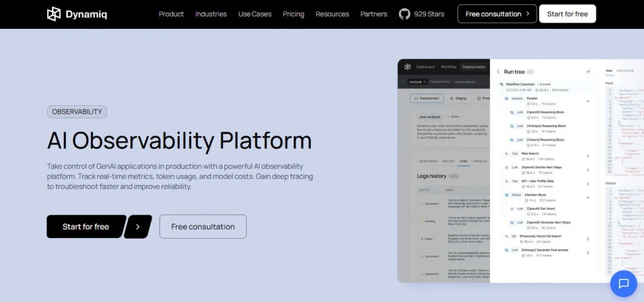Open the HISTORY tab
The width and height of the screenshot is (644, 302).
point(448,161)
